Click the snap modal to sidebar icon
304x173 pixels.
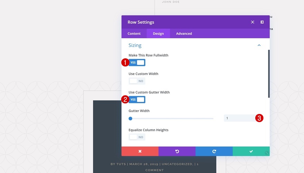[262, 22]
